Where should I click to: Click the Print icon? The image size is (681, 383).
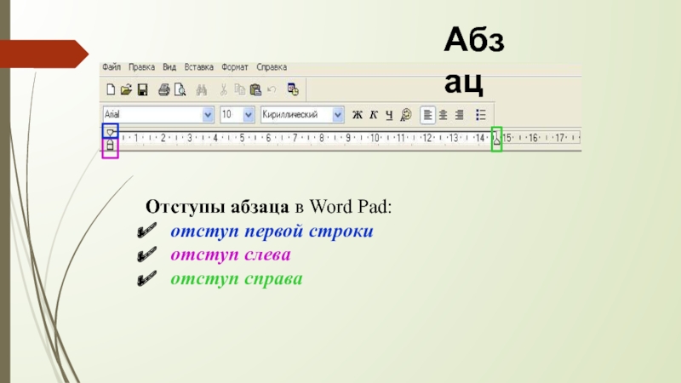pos(163,89)
